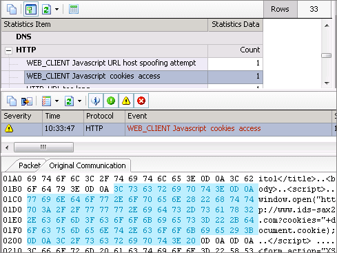The width and height of the screenshot is (337, 253).
Task: Sort events by Time column
Action: point(63,117)
